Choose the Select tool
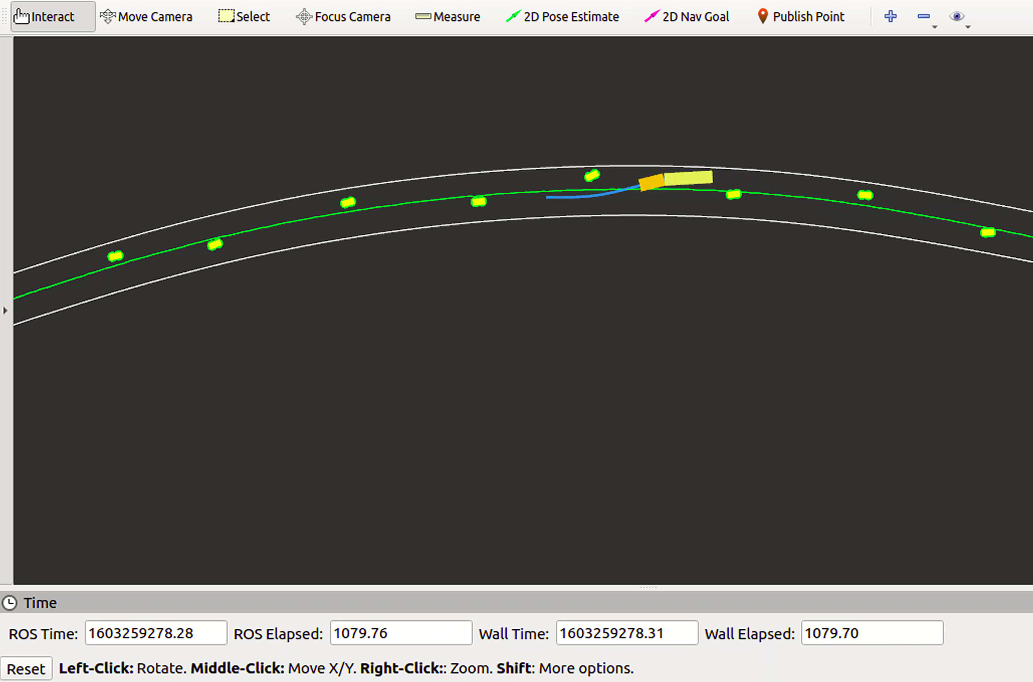Screen dimensions: 1033x682 pos(244,17)
